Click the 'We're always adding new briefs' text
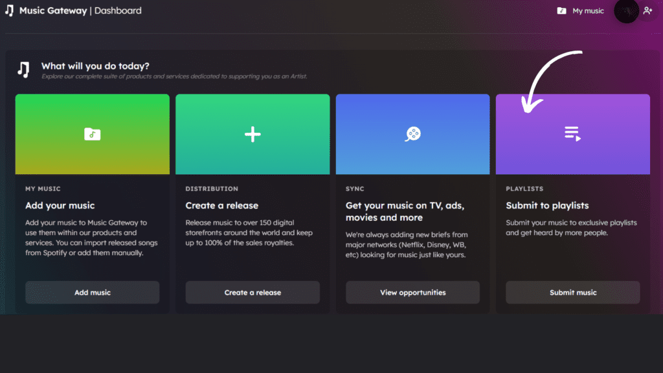 pyautogui.click(x=407, y=245)
